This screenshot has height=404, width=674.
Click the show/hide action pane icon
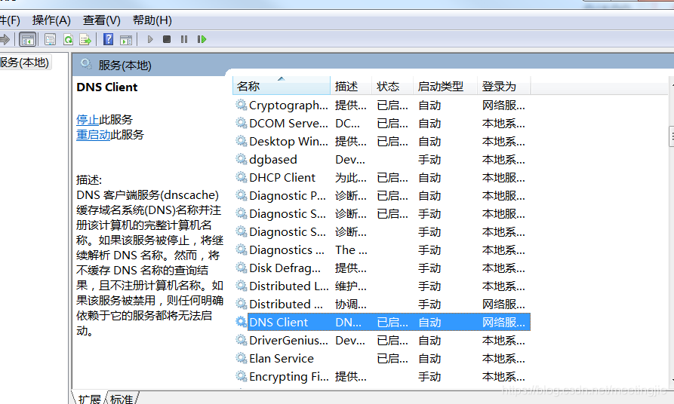[126, 40]
